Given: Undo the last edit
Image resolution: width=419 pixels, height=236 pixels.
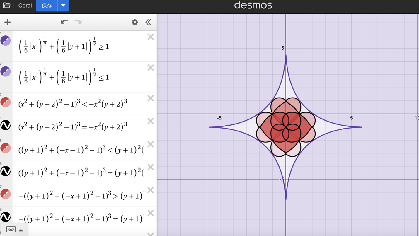Looking at the screenshot, I should pos(64,22).
